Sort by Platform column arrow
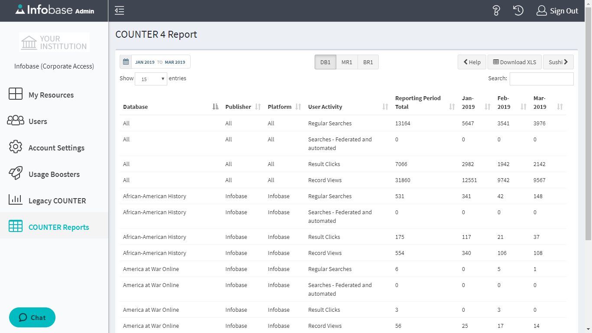 298,107
